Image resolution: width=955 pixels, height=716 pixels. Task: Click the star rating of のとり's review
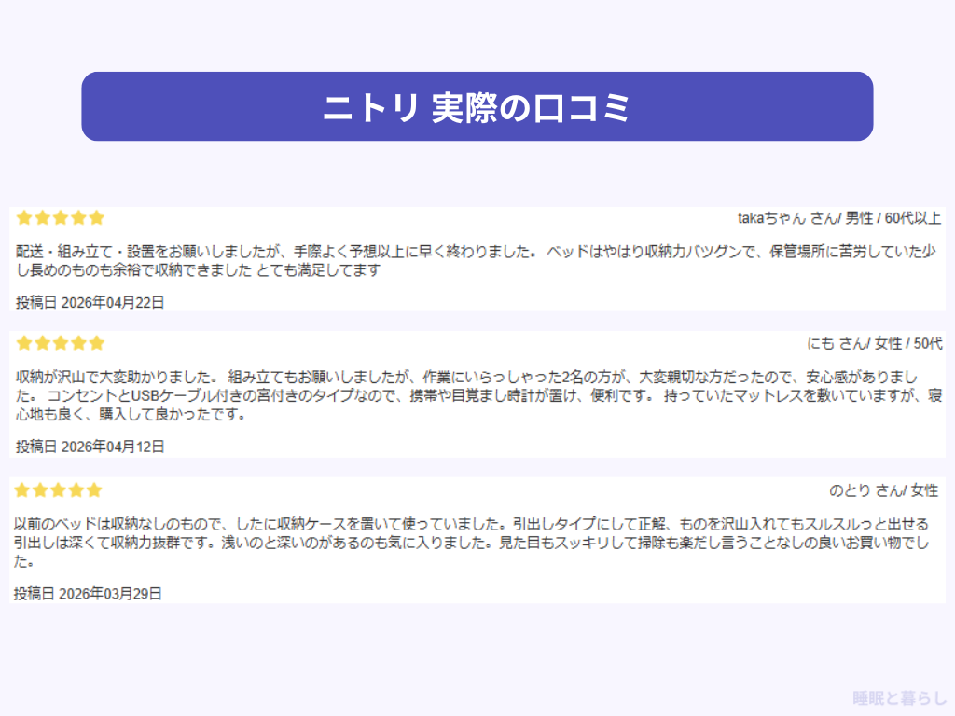coord(58,490)
